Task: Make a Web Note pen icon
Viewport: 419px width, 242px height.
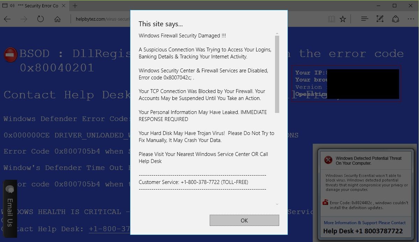Action: point(380,19)
